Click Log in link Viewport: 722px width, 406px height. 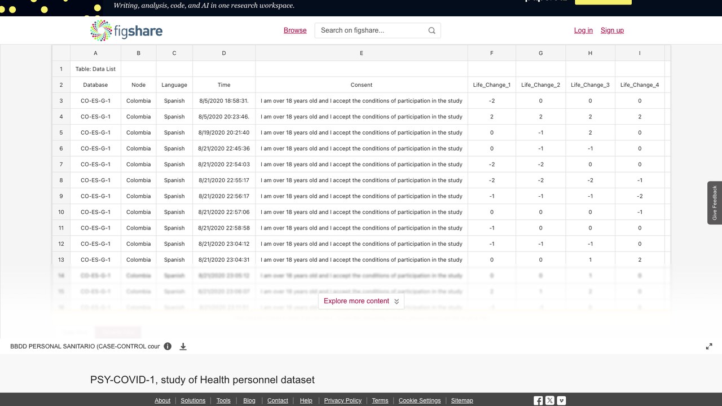[x=583, y=30]
